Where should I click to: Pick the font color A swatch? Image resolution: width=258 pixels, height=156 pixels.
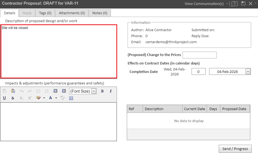51,98
